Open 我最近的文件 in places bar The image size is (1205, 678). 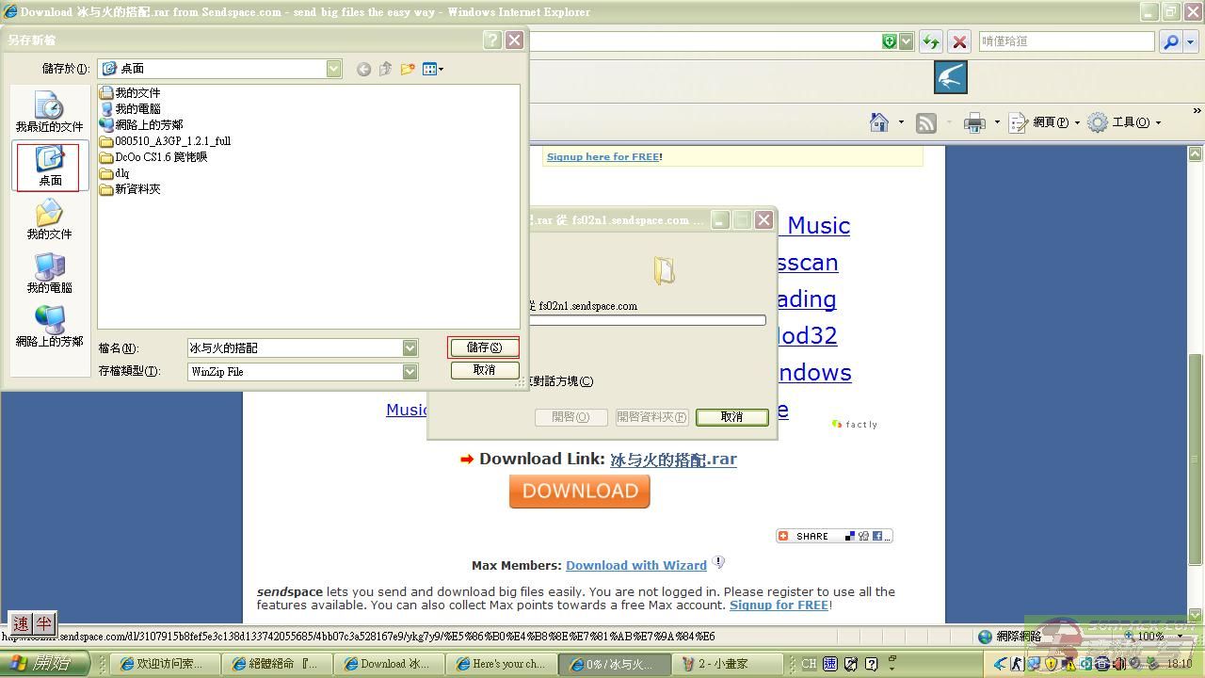pyautogui.click(x=49, y=112)
